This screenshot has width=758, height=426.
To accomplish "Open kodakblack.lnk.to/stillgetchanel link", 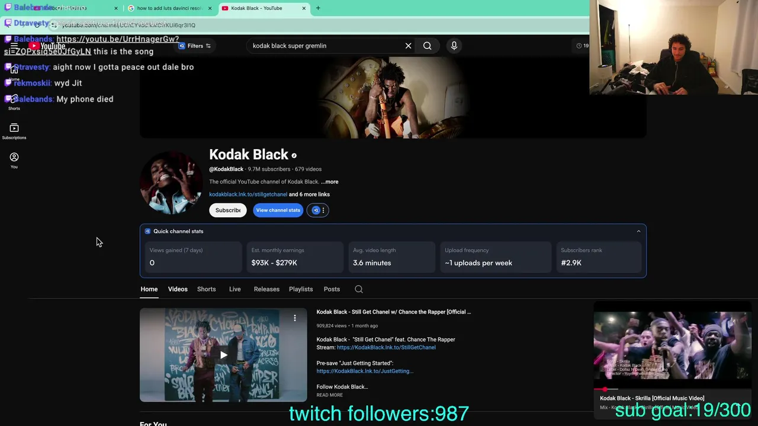I will pyautogui.click(x=248, y=194).
